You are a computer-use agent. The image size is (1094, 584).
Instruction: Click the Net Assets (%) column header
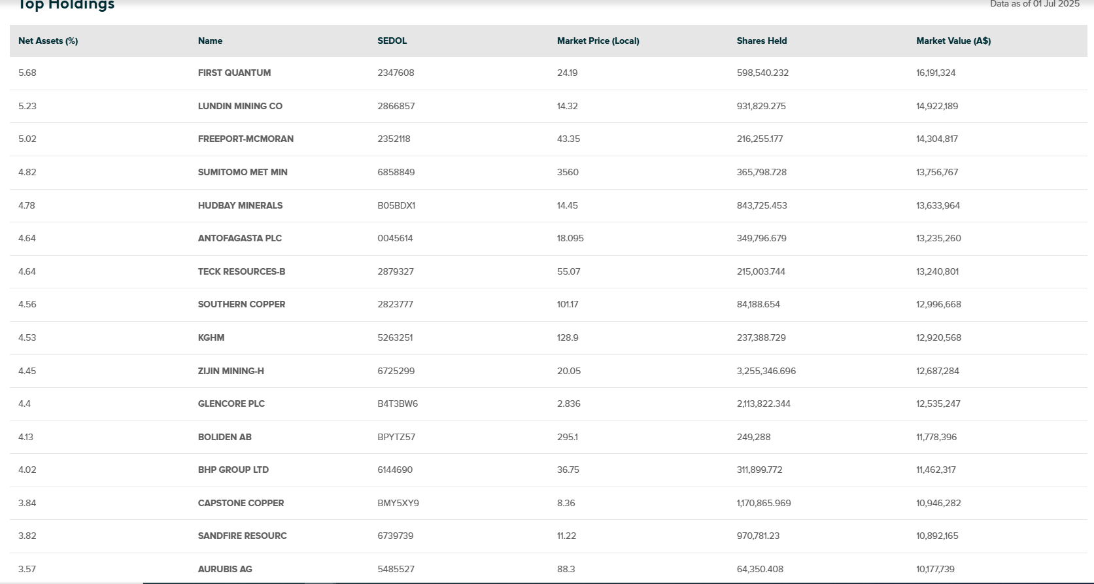coord(48,41)
